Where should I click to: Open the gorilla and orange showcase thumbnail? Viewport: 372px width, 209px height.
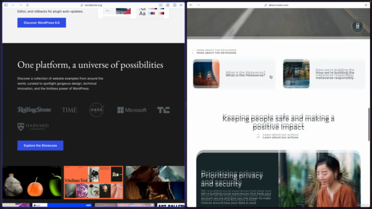tap(32, 182)
